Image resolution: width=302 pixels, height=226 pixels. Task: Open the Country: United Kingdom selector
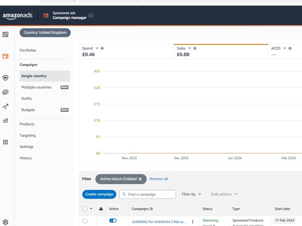click(45, 33)
